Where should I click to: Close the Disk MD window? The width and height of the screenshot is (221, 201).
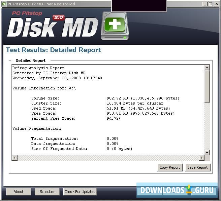(x=216, y=4)
